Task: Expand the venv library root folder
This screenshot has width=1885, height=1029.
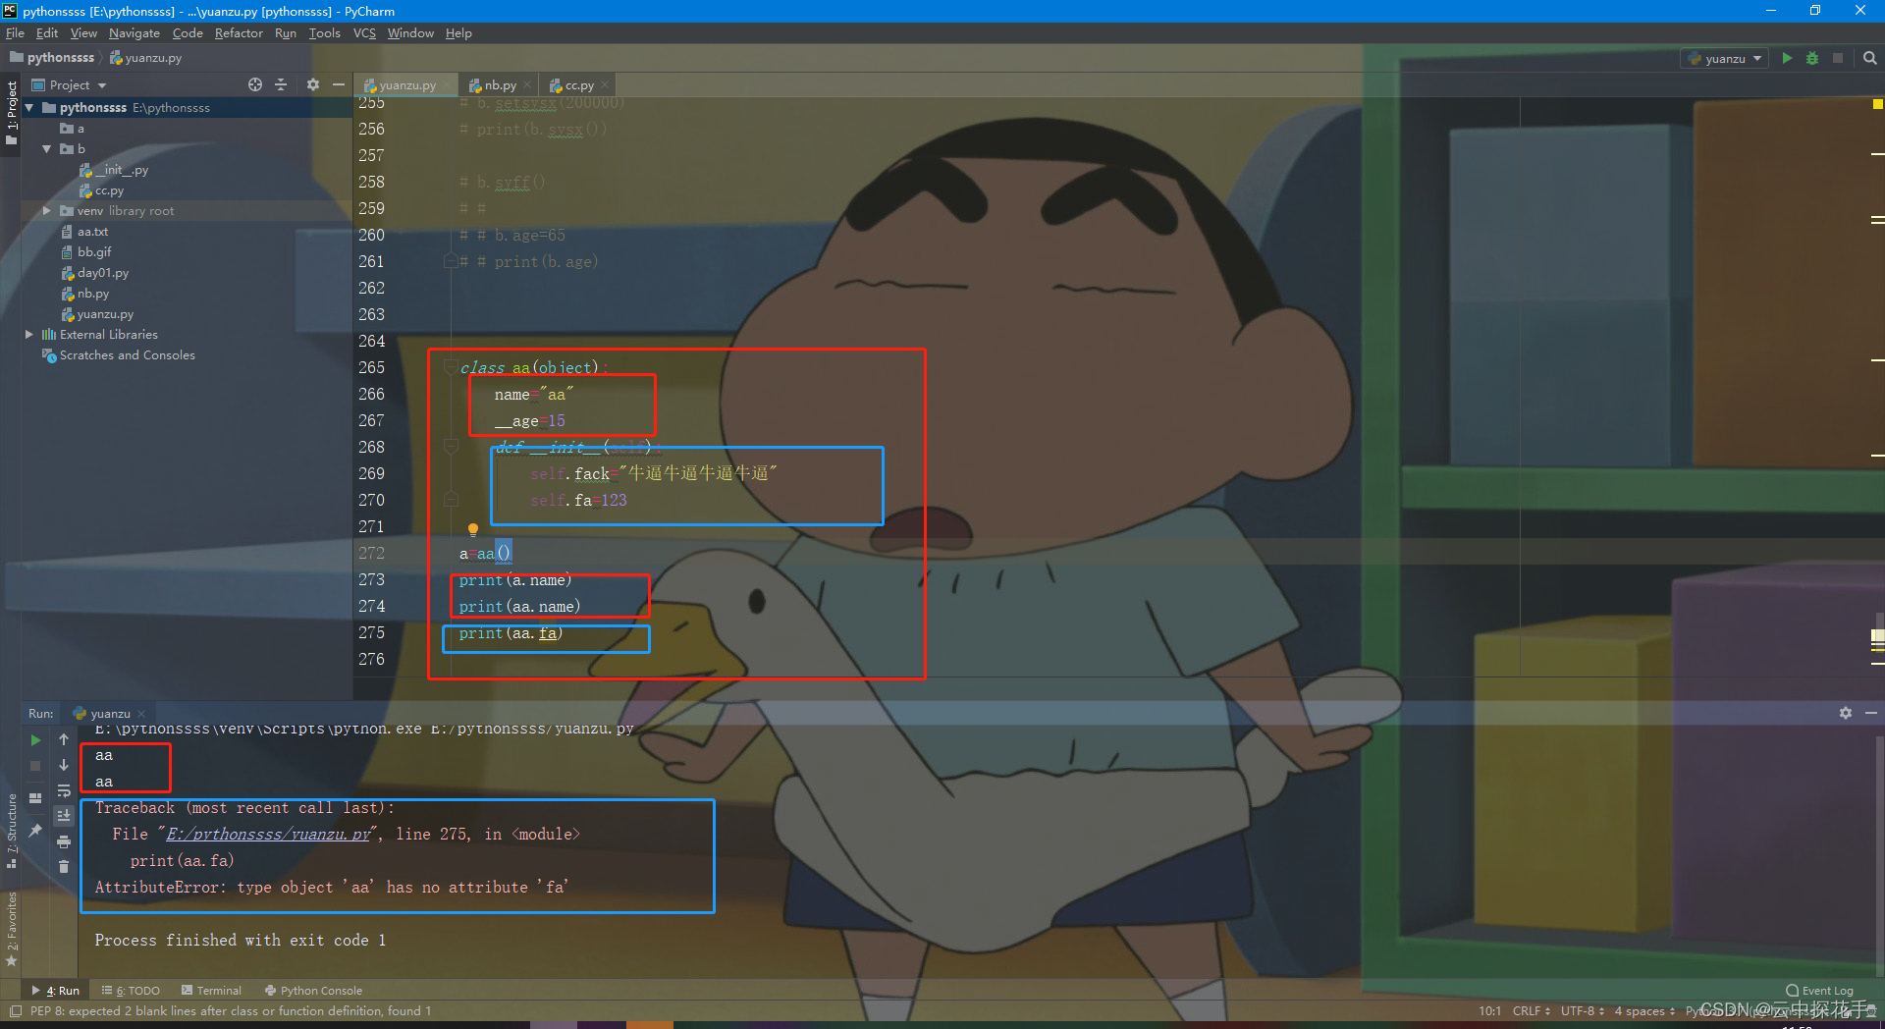Action: [x=47, y=211]
